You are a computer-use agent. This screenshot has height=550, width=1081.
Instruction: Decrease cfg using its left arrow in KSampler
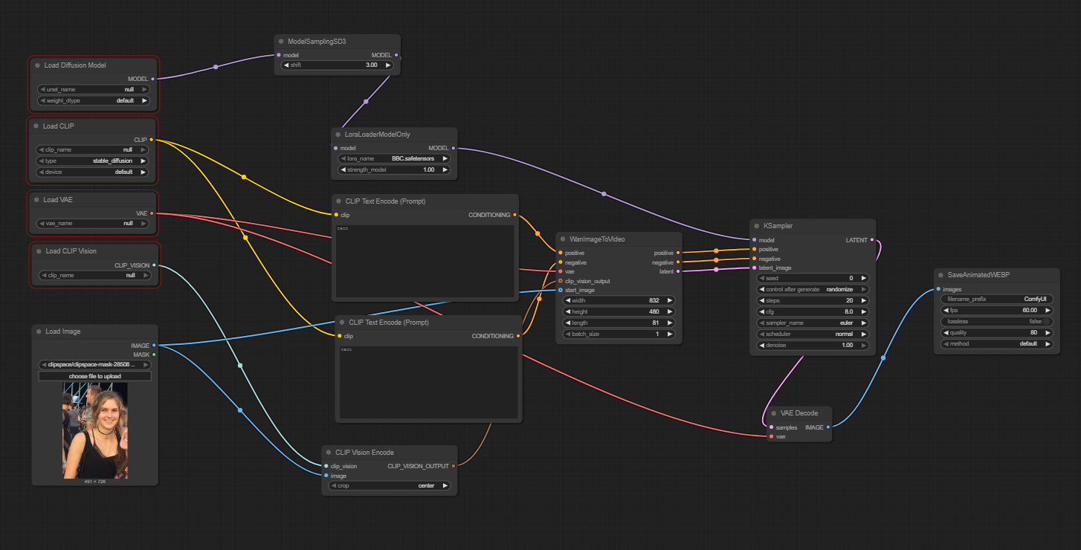761,312
